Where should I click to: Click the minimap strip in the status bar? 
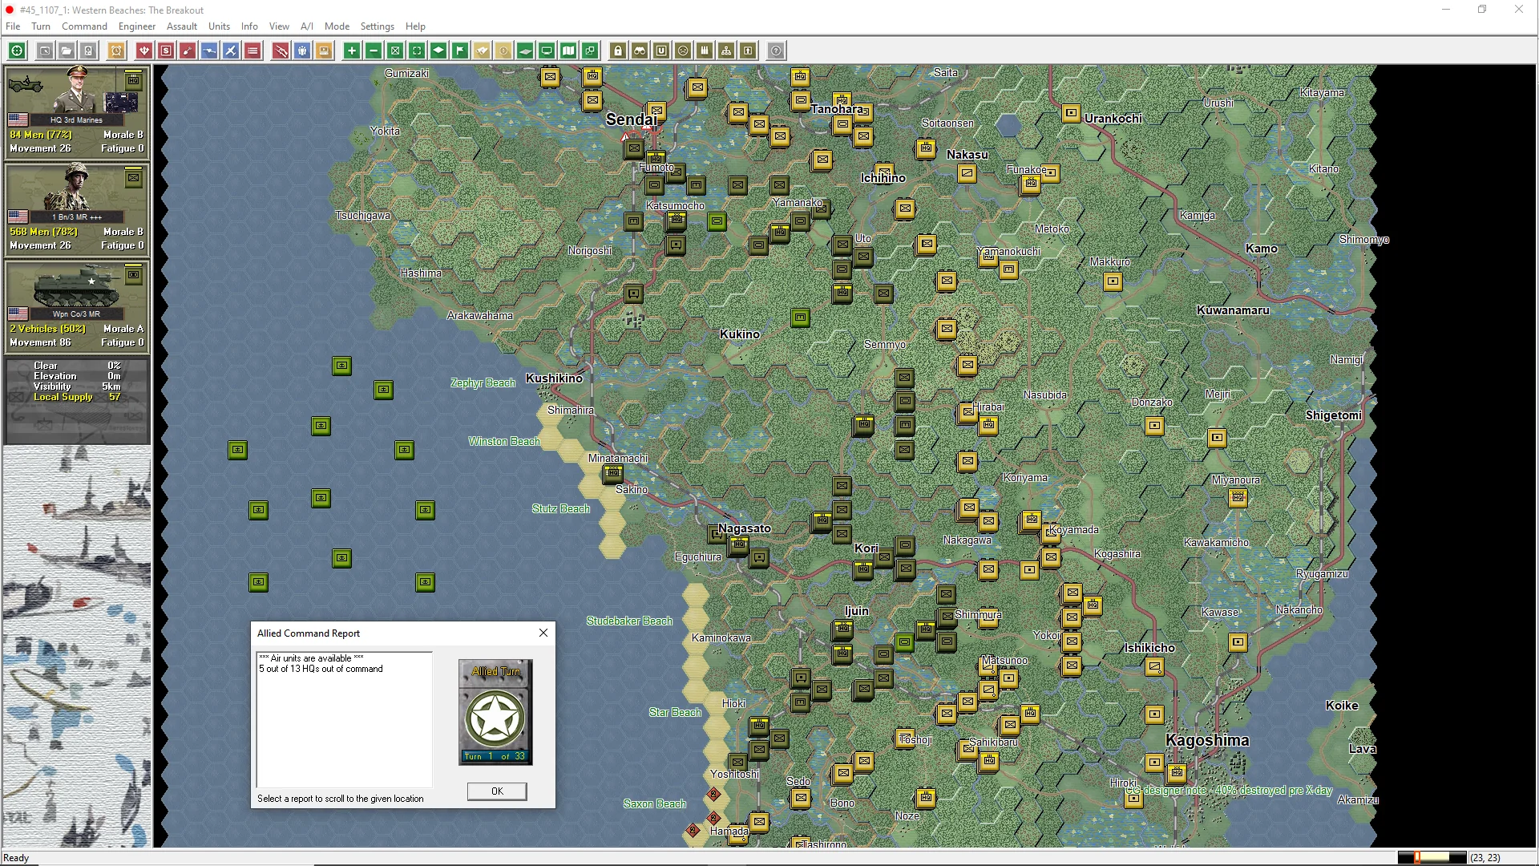[1432, 857]
